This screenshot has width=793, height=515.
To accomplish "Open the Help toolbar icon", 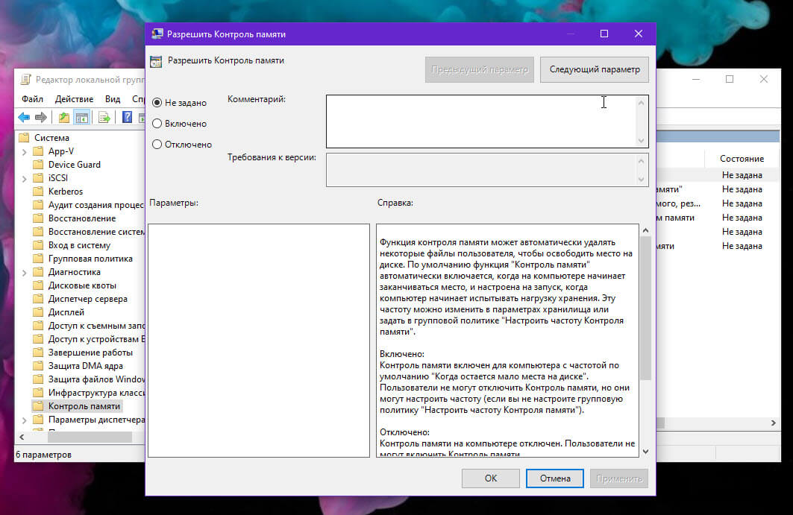I will pos(127,117).
